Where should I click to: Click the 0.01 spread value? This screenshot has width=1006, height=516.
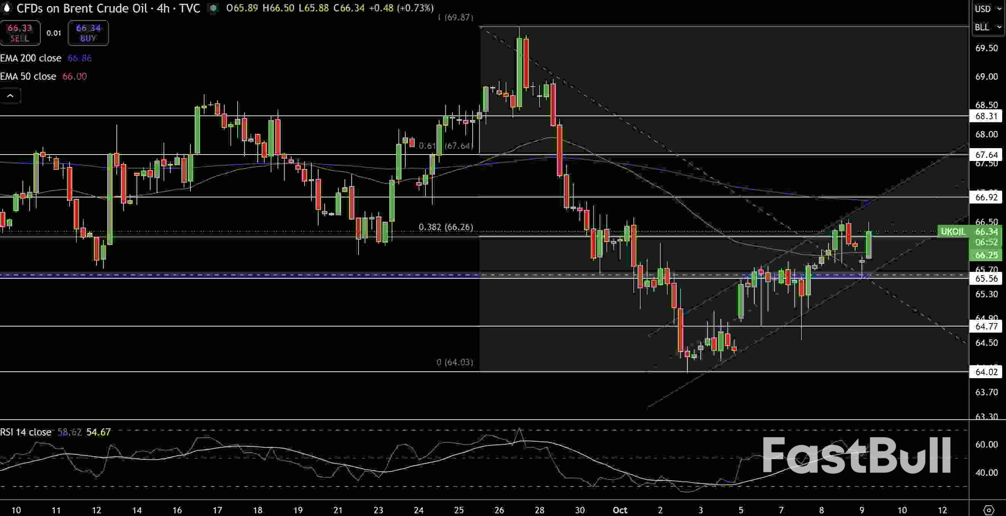54,33
